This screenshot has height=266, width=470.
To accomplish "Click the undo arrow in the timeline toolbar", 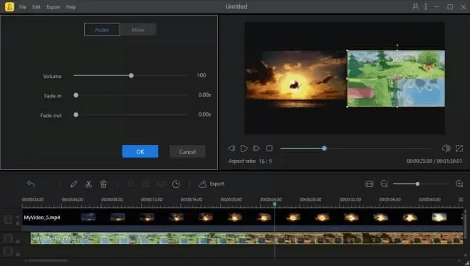I will pos(31,183).
